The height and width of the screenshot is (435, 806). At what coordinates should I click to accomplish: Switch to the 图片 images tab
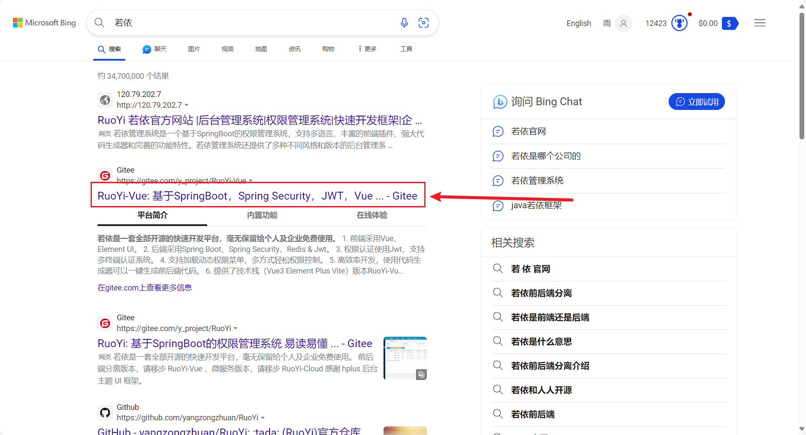194,49
